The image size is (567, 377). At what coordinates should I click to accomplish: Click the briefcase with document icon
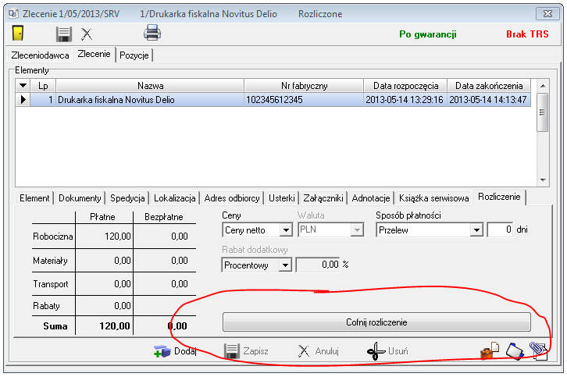[x=490, y=350]
